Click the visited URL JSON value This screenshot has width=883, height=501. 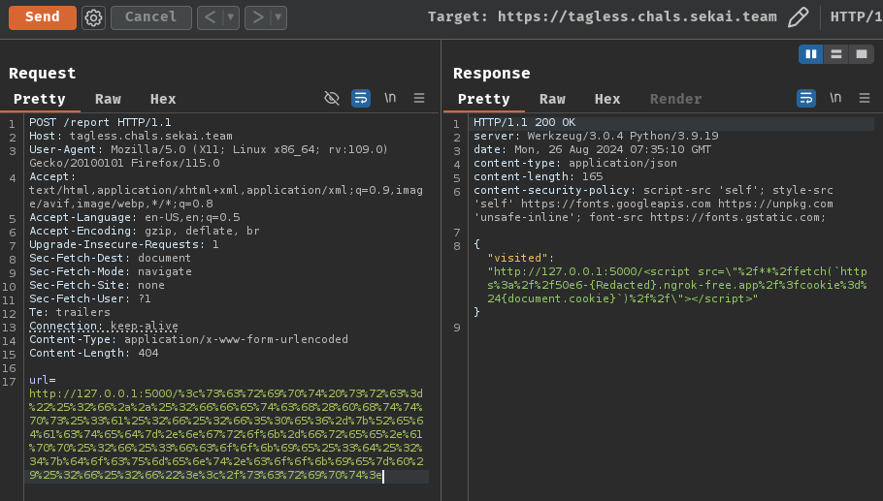(x=677, y=285)
